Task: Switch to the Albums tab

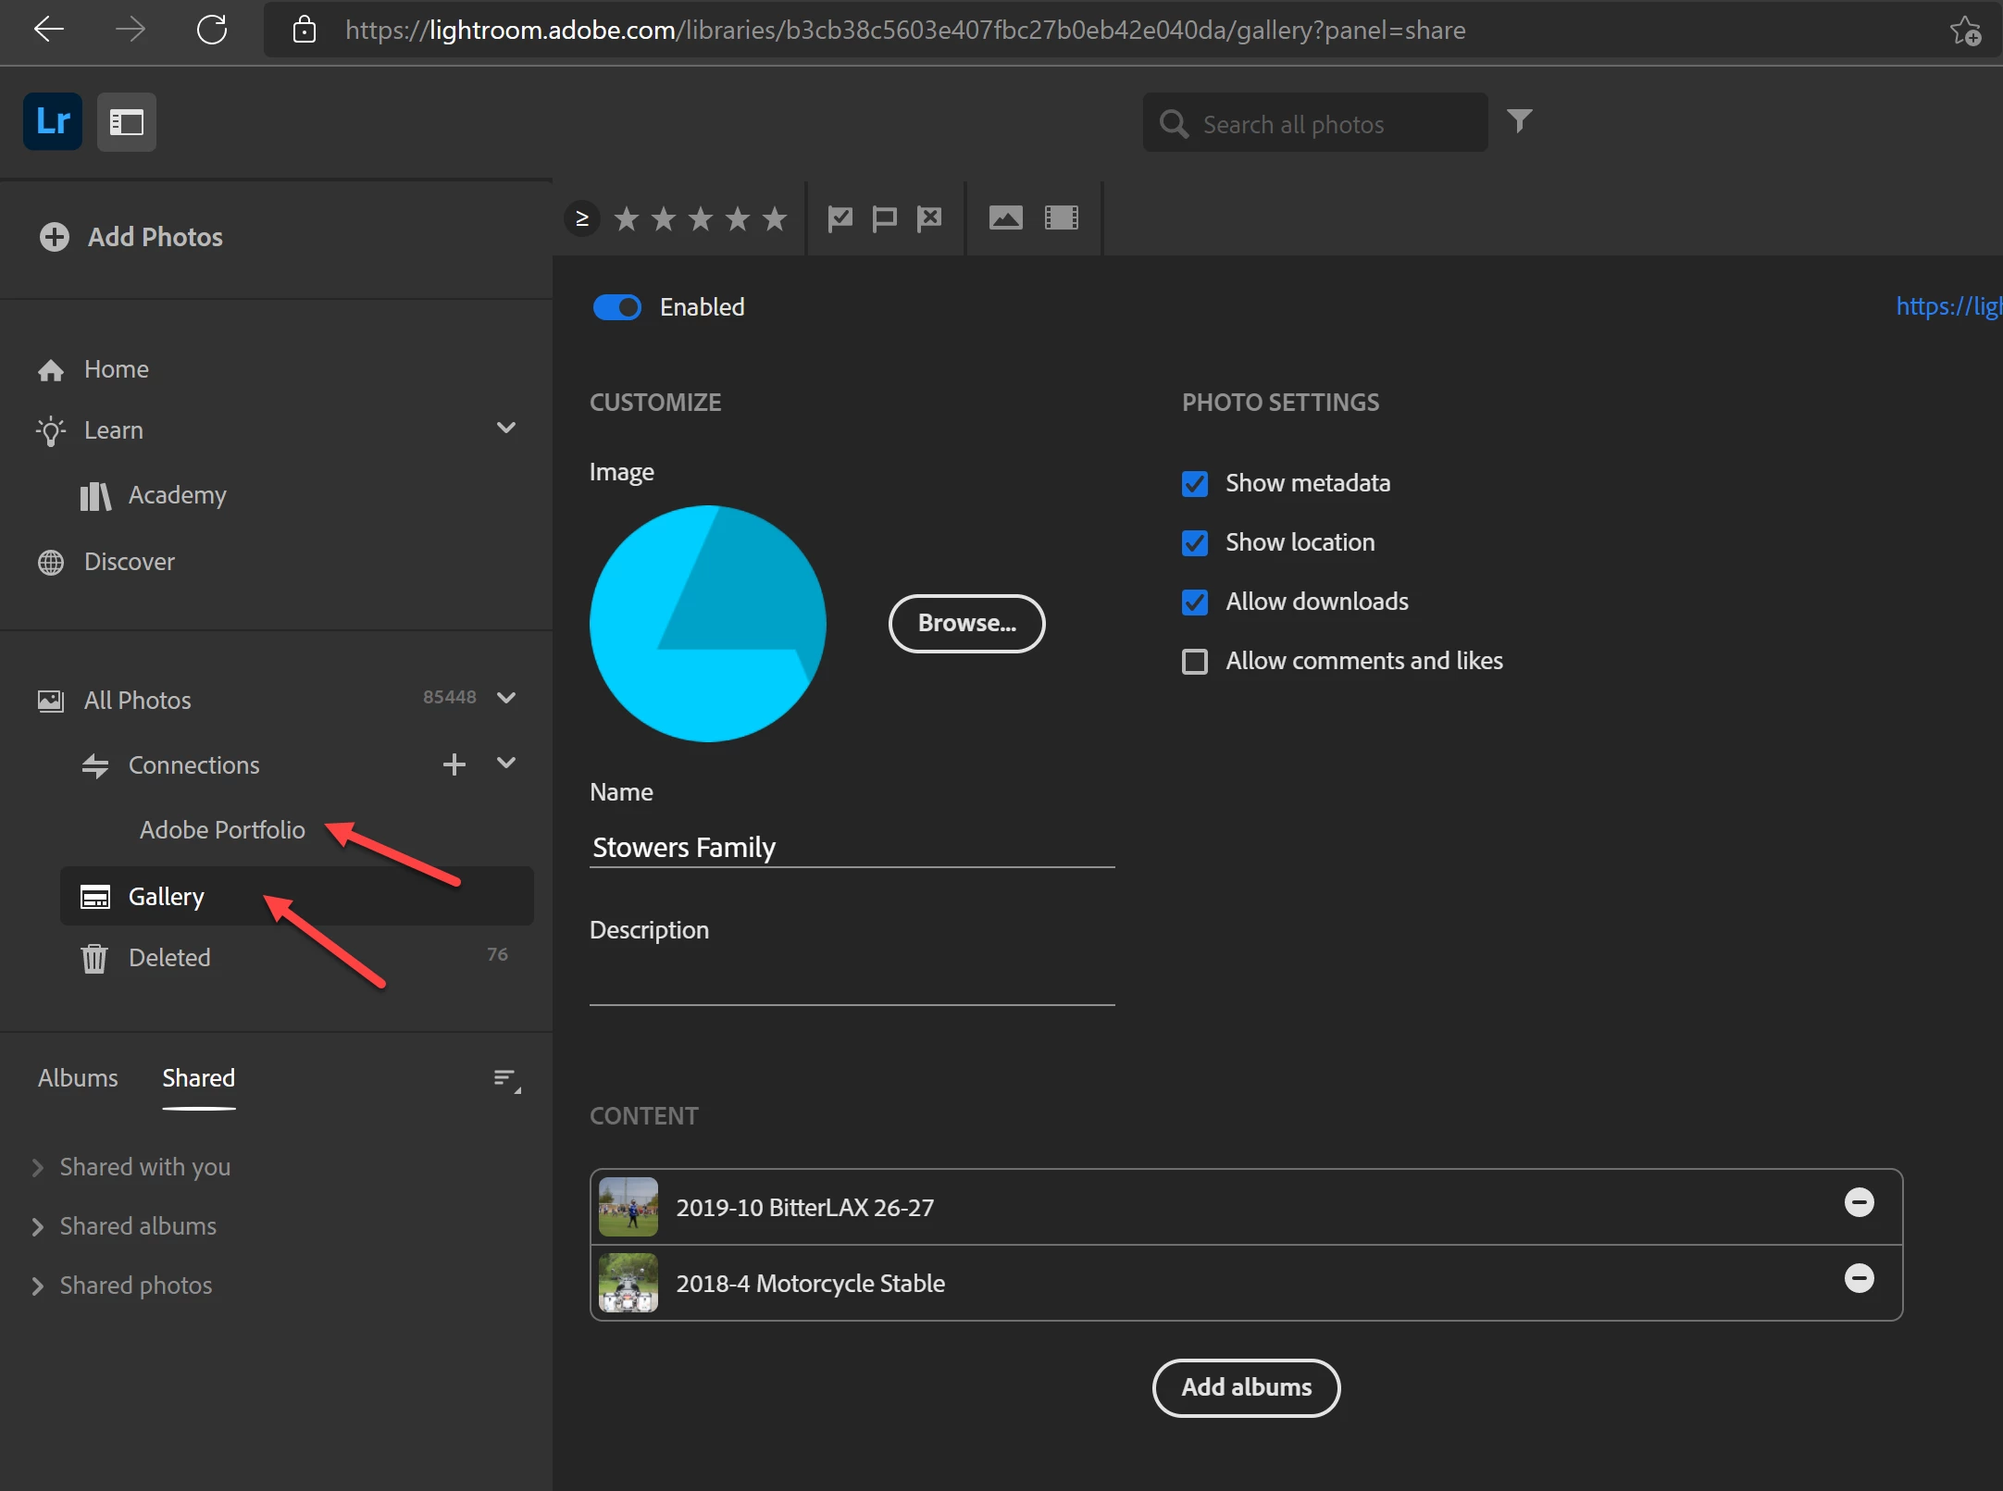Action: [78, 1078]
